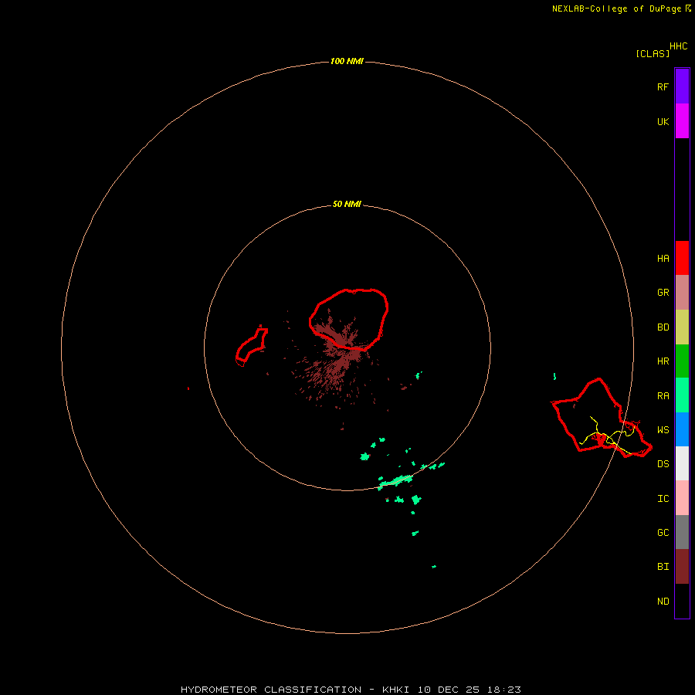Viewport: 695px width, 695px height.
Task: Click the [CLAS] legend header
Action: (x=653, y=53)
